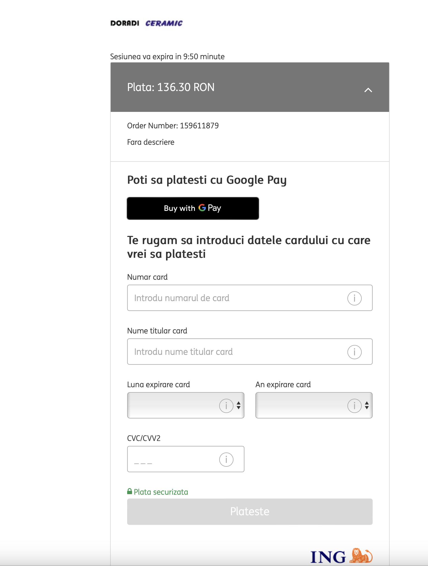Focus the Numar card input field
This screenshot has width=428, height=566.
(236, 298)
